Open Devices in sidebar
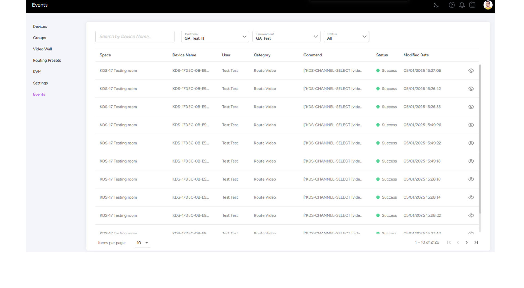The image size is (524, 288). (40, 26)
